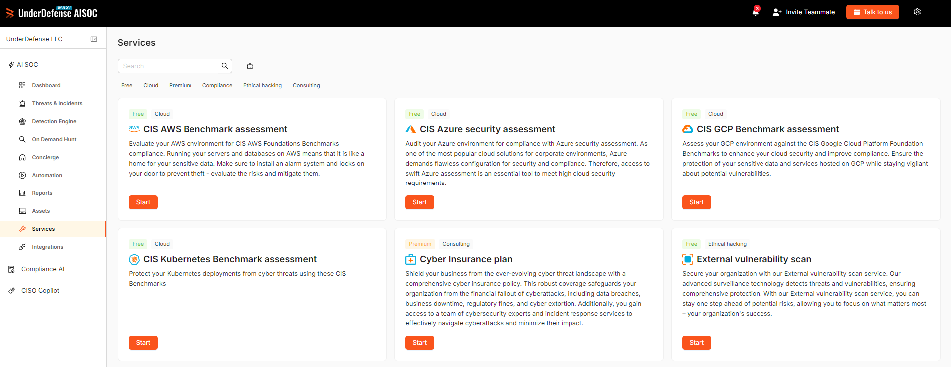Click the External vulnerability scan icon
This screenshot has width=951, height=367.
688,259
